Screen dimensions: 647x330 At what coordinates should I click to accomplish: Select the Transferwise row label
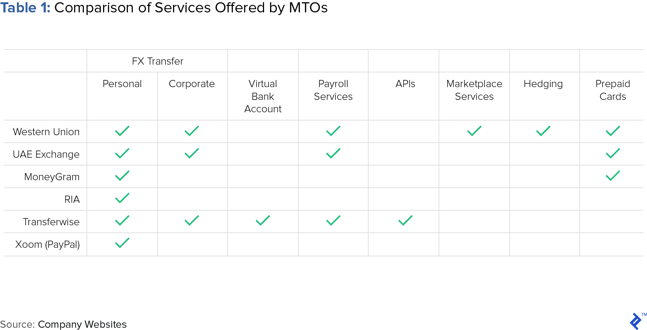pyautogui.click(x=51, y=222)
